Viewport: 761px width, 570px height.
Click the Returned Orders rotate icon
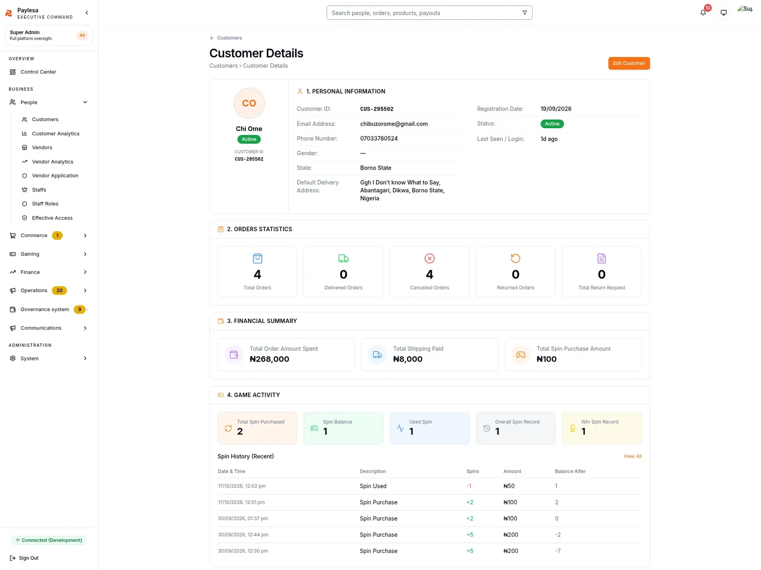(x=516, y=258)
